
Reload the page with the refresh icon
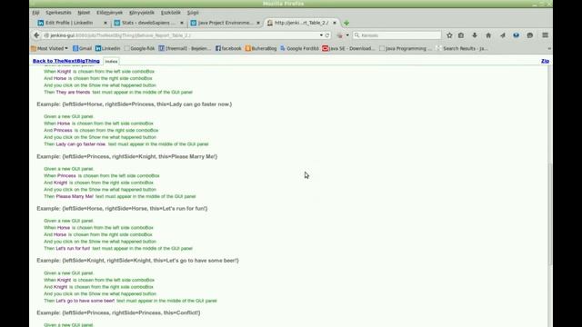coord(327,35)
